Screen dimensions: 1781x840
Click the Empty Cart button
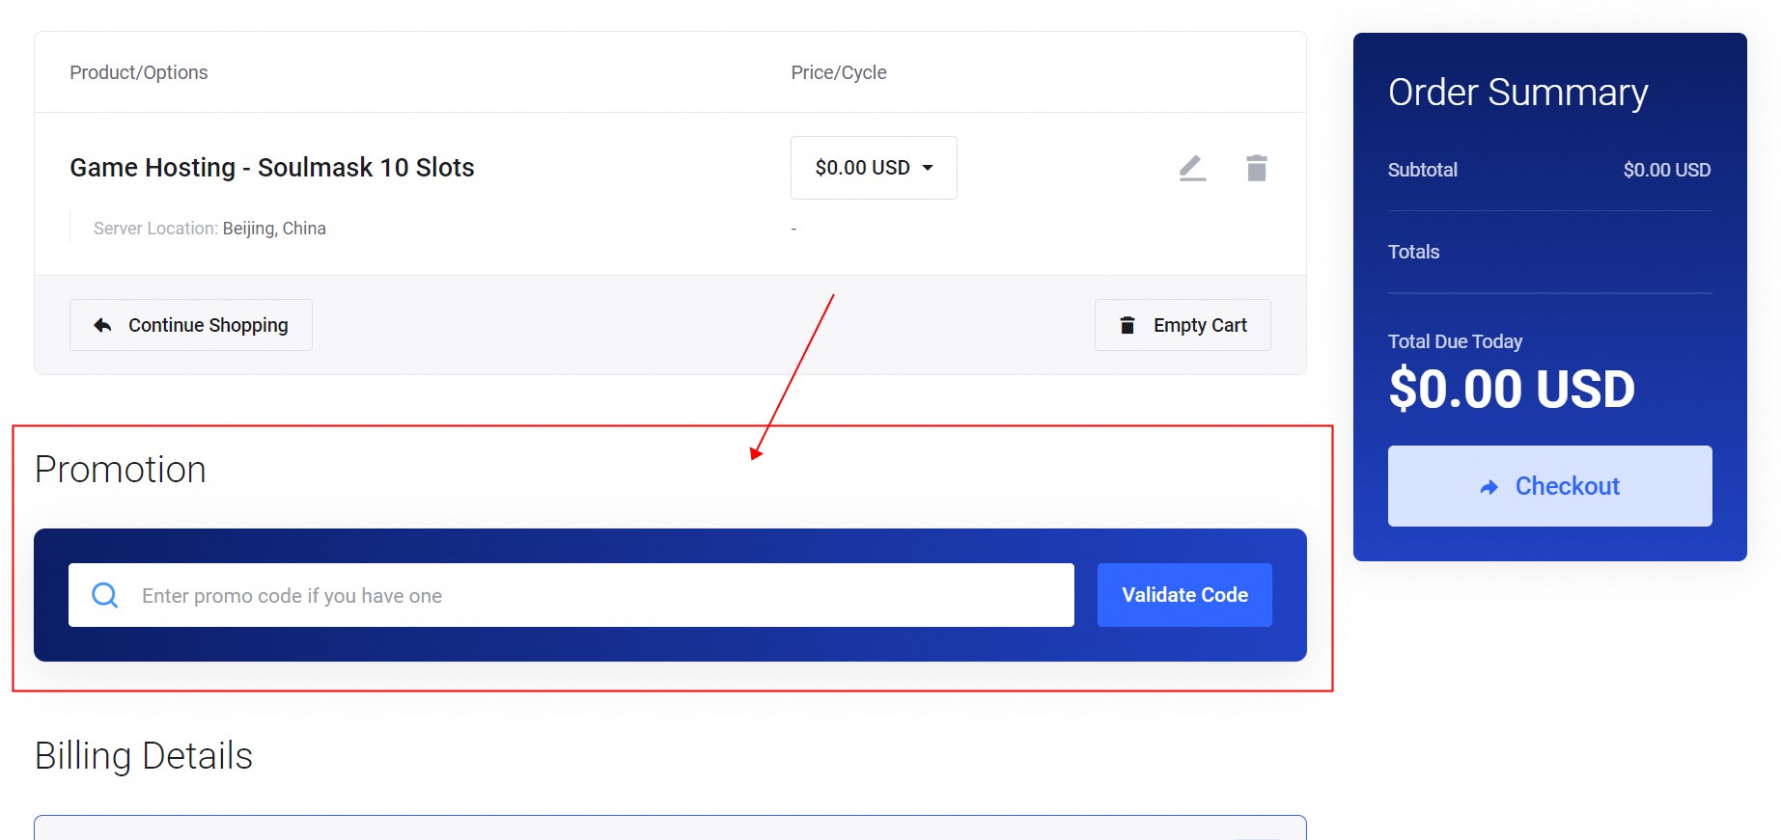(1183, 325)
